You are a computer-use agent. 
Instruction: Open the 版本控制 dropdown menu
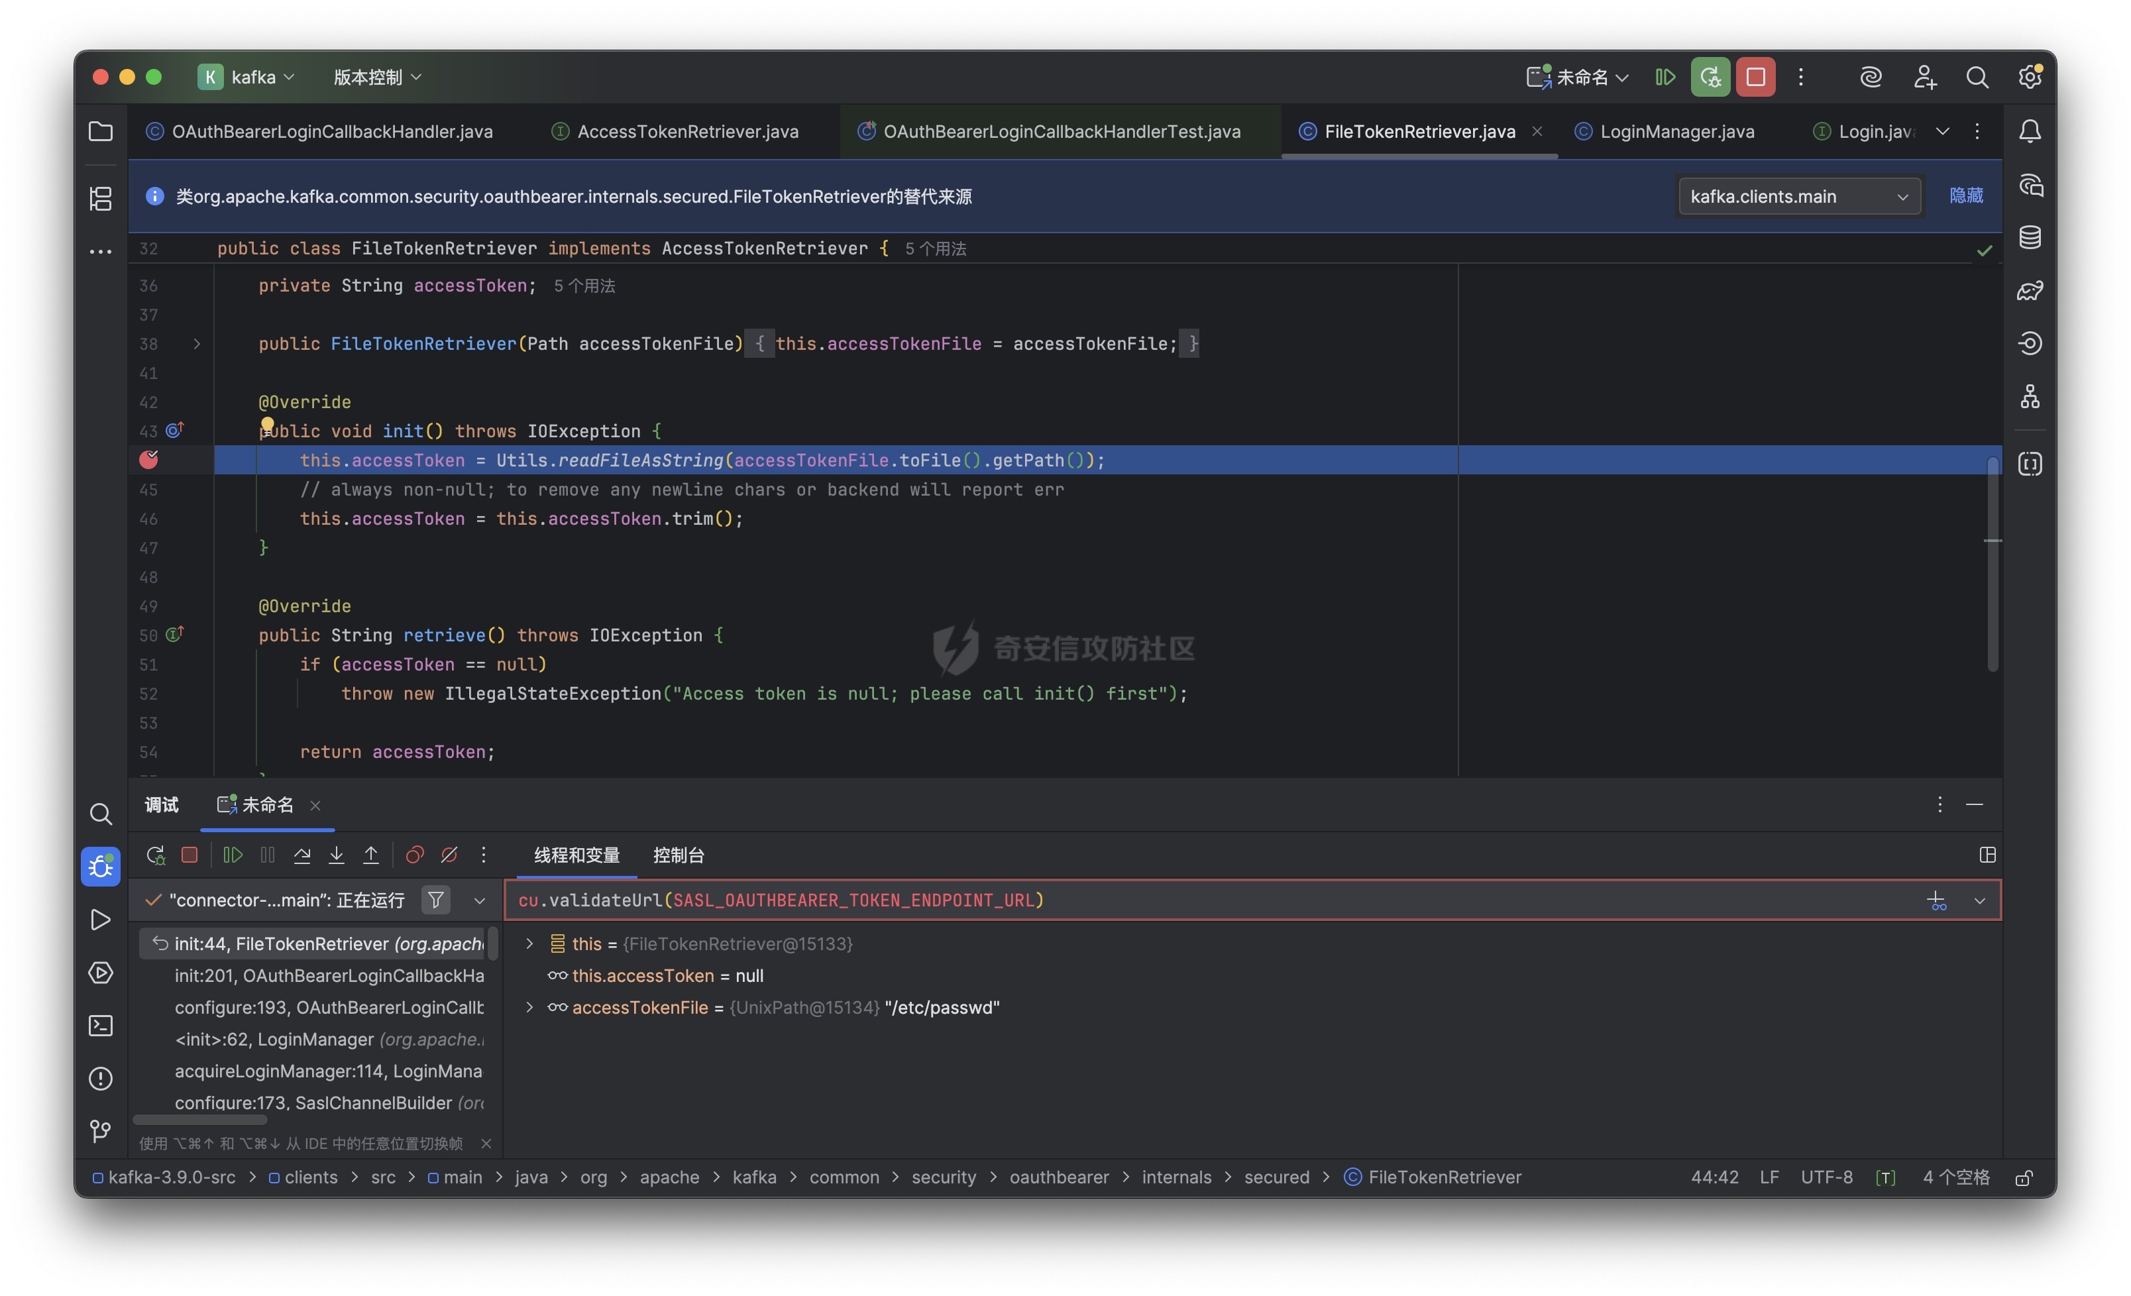(378, 77)
